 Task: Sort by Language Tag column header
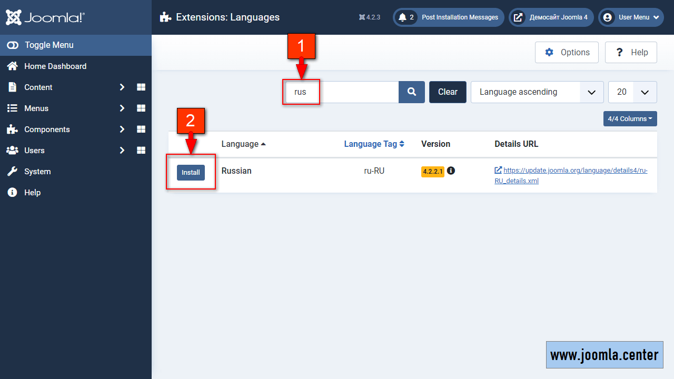pos(374,144)
